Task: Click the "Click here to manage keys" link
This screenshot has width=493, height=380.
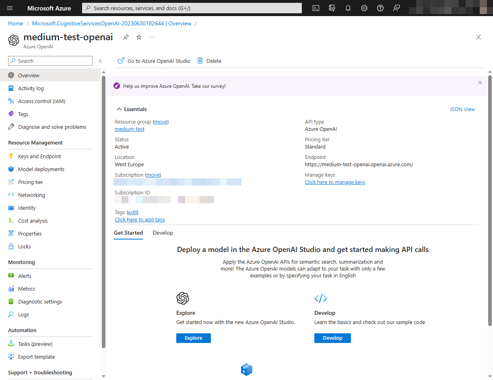Action: (x=335, y=182)
